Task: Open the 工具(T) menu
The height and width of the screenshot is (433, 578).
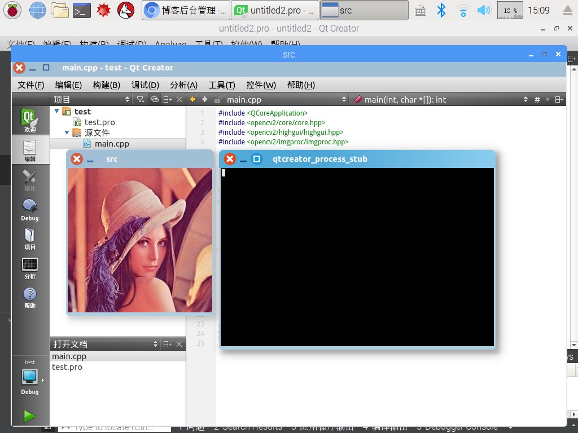Action: pos(222,85)
